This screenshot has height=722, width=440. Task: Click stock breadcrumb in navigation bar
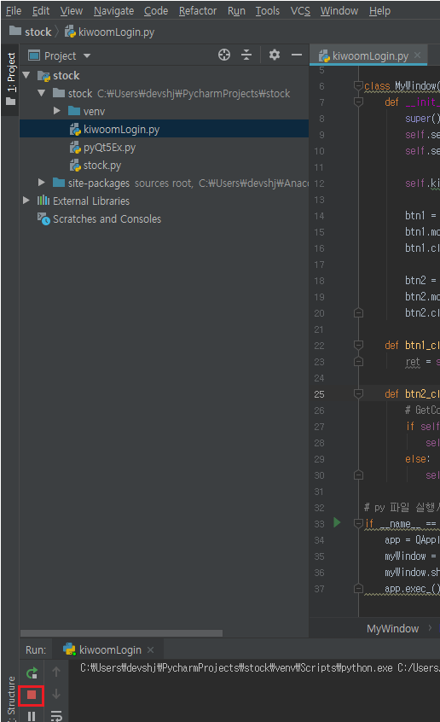pos(31,32)
